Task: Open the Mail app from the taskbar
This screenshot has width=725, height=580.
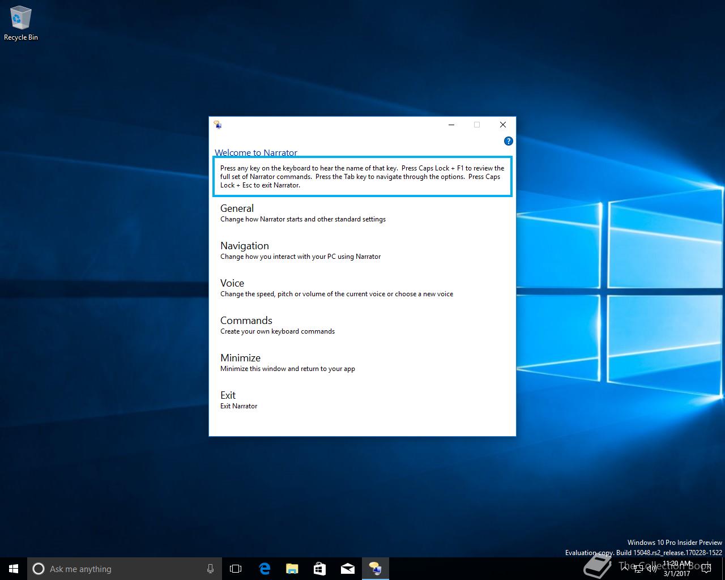Action: [x=347, y=569]
